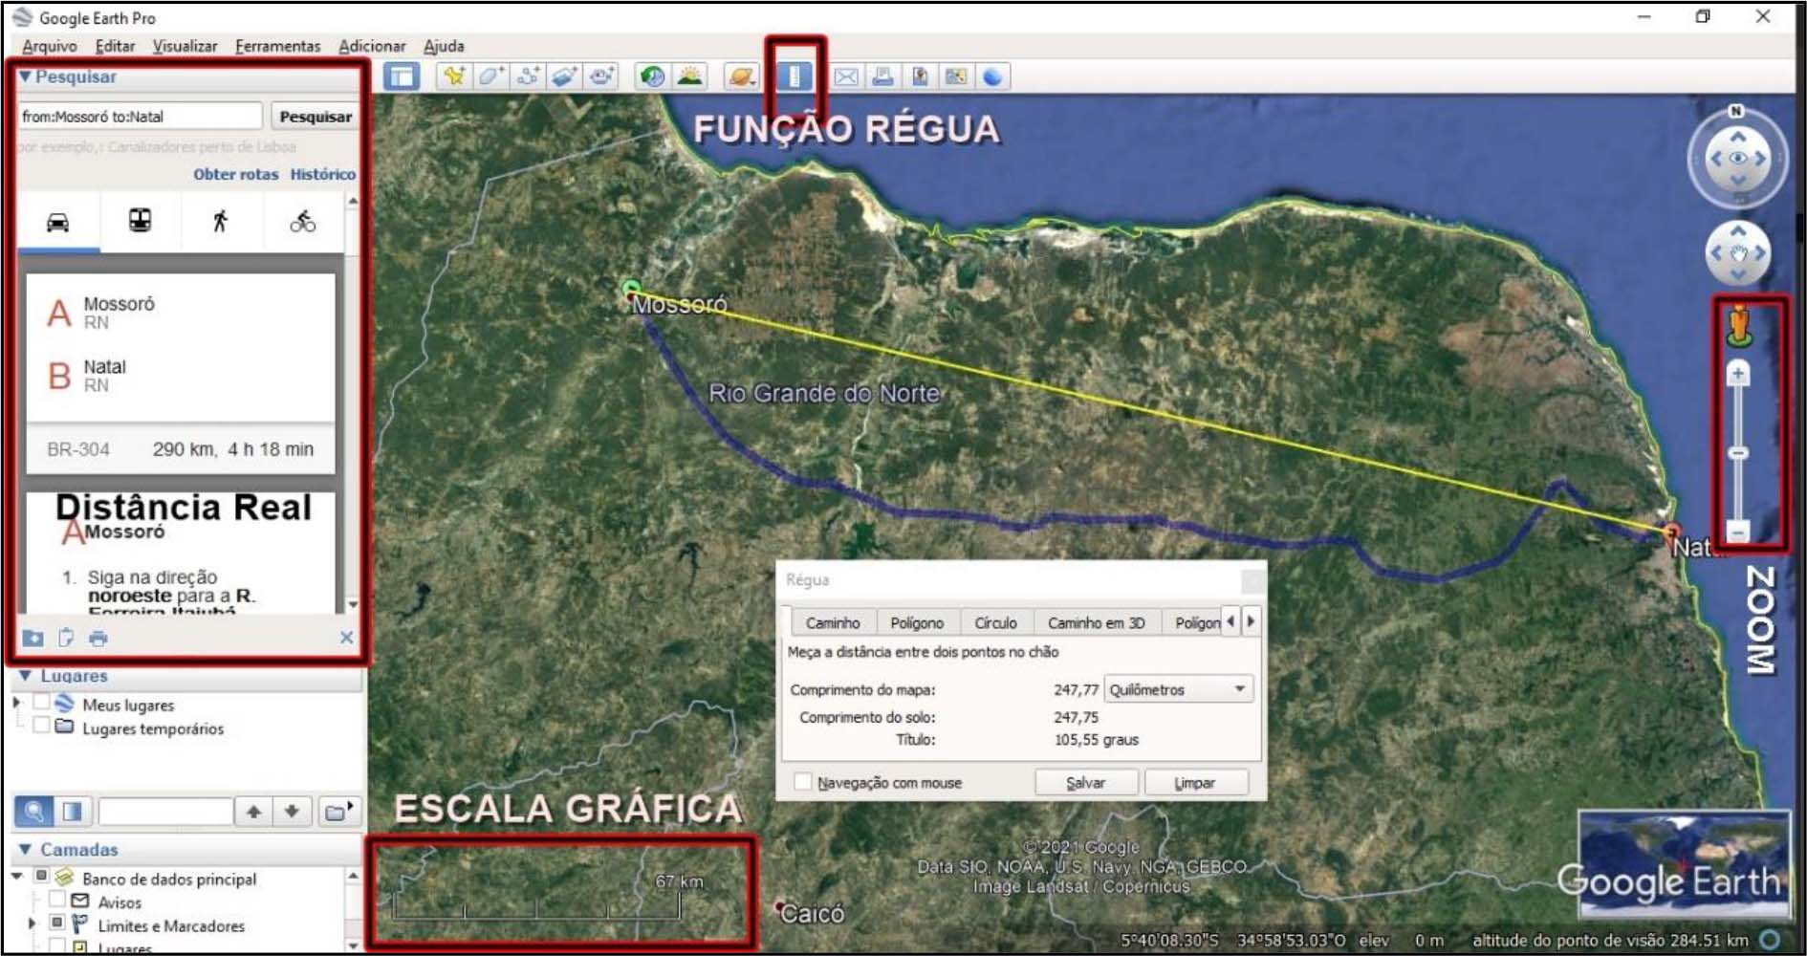
Task: Move the selected place up
Action: 253,812
